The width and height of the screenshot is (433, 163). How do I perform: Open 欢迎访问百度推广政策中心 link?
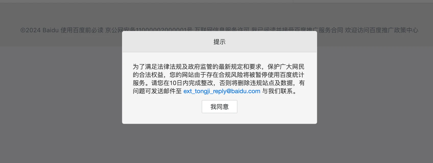[x=381, y=30]
